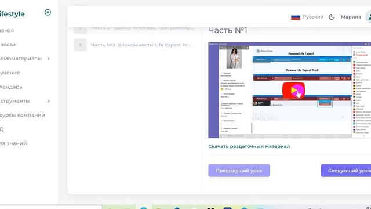Image resolution: width=371 pixels, height=209 pixels.
Task: Open the Марина user menu
Action: tap(351, 17)
